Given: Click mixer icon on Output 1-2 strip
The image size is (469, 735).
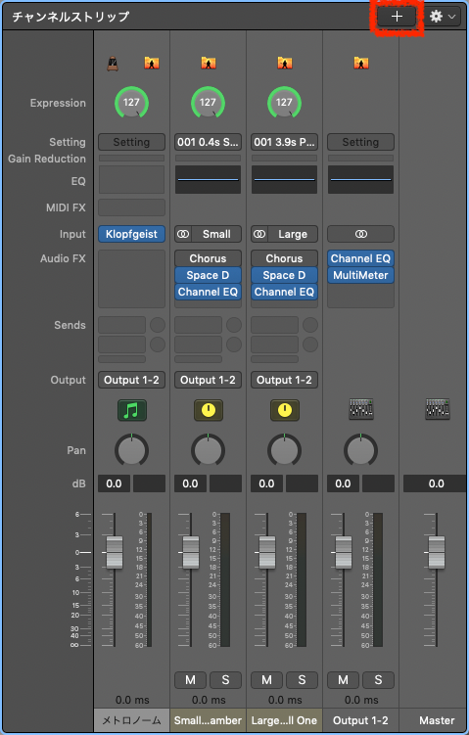Looking at the screenshot, I should click(x=361, y=409).
